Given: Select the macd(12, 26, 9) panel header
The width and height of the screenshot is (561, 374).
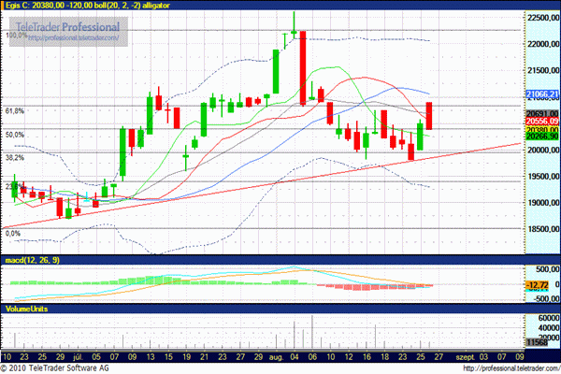Looking at the screenshot, I should pos(33,258).
